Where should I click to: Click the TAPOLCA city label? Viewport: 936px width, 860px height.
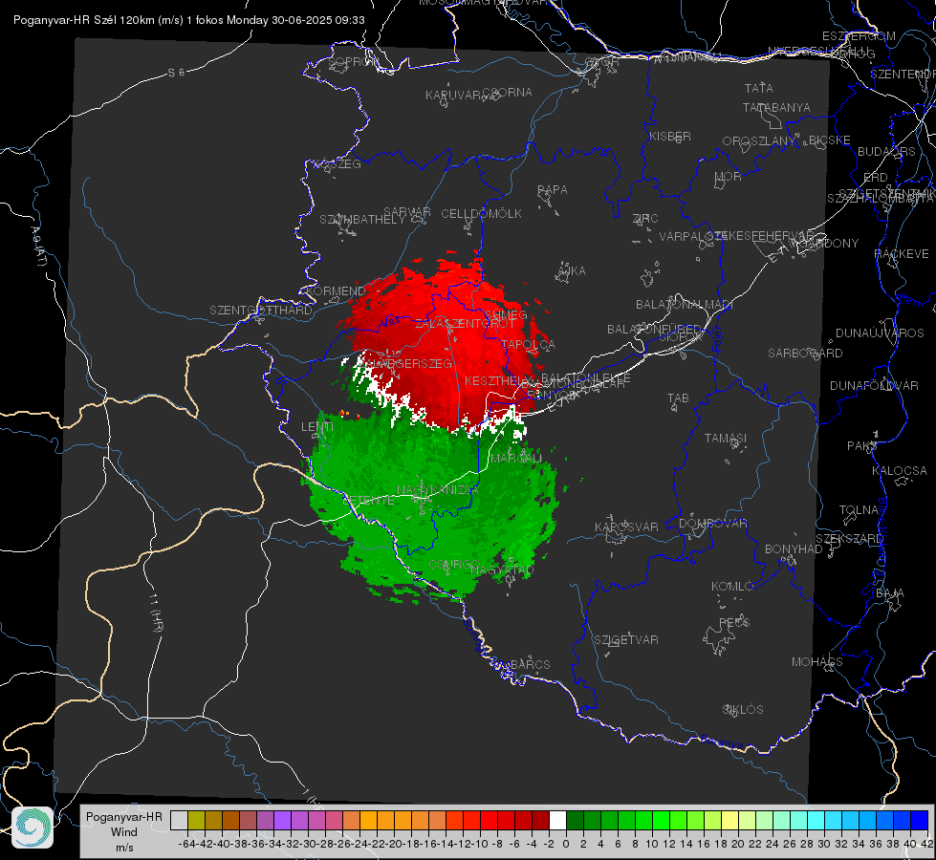click(529, 345)
